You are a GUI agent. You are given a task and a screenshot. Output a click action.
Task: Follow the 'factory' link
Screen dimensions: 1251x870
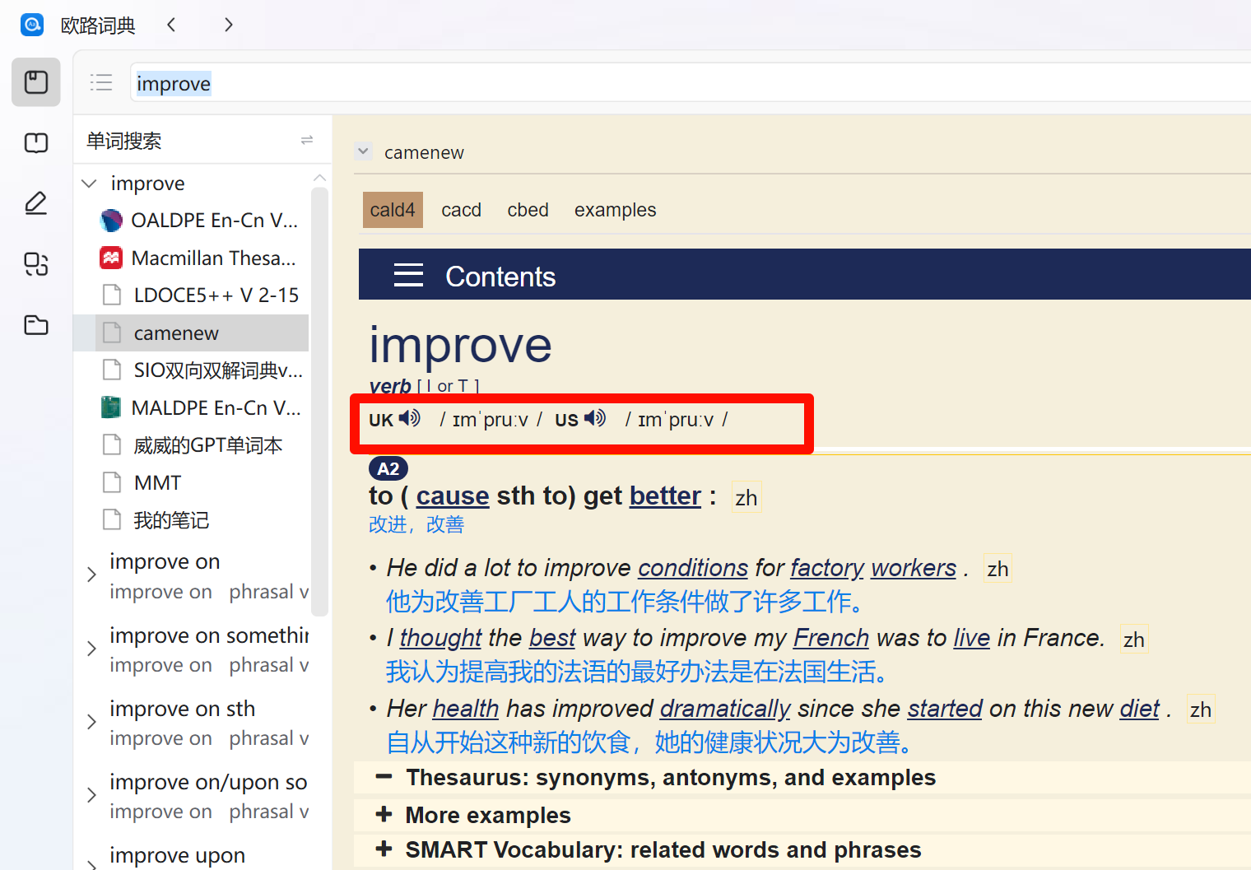[827, 568]
